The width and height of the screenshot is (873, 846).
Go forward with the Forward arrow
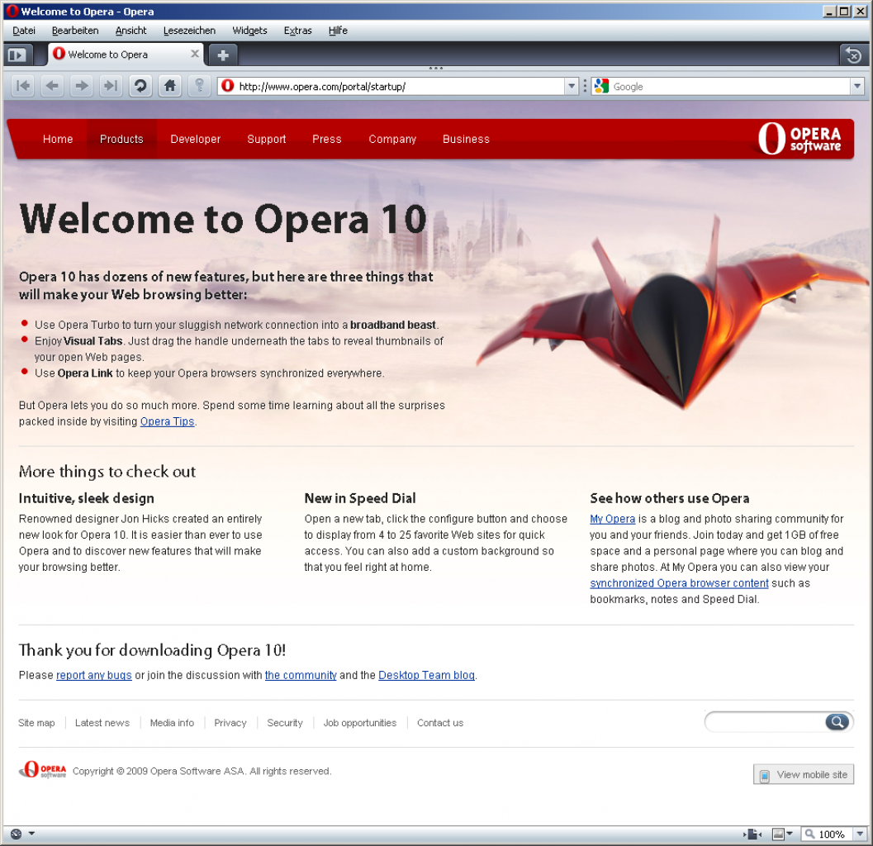[82, 86]
